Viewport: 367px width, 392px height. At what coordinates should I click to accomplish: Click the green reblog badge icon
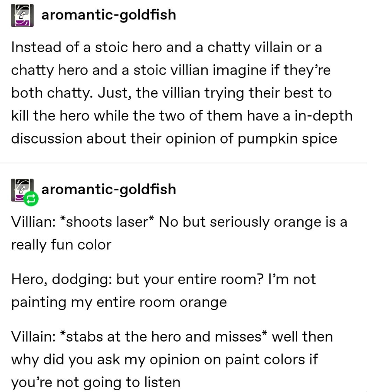click(31, 199)
